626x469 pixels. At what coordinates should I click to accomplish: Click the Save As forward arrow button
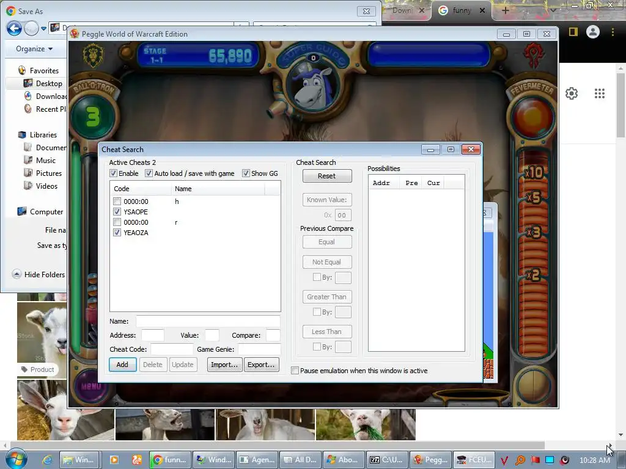click(x=31, y=28)
